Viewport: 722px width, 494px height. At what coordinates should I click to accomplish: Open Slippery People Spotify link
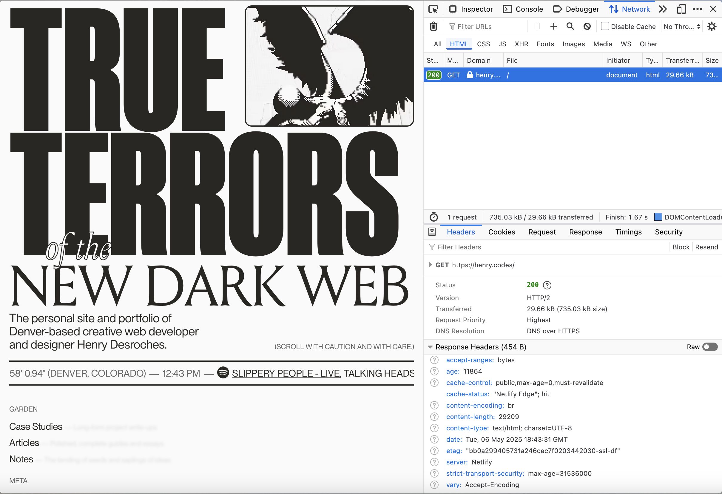(x=285, y=373)
